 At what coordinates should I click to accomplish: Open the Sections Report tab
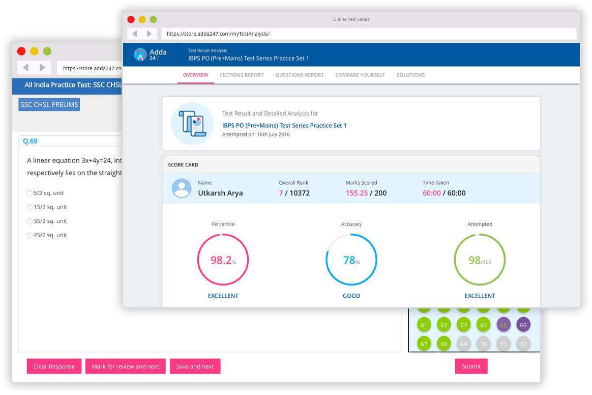tap(242, 75)
